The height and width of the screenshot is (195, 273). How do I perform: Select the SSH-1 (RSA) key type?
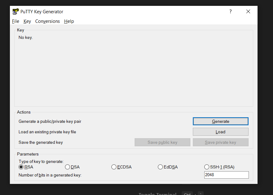pos(206,167)
